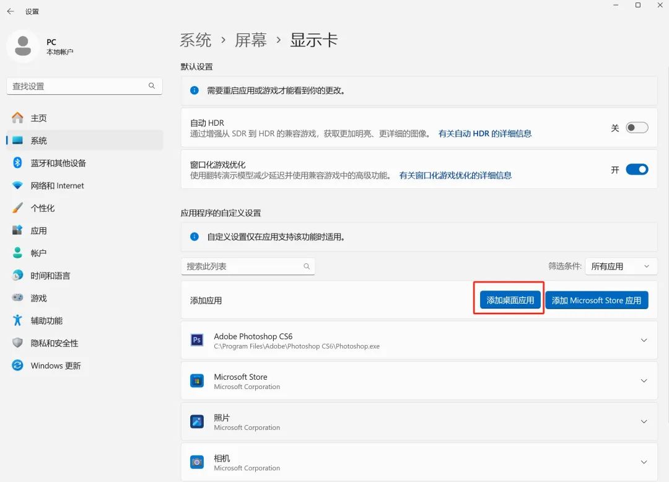Go to 屏幕 in breadcrumb
Image resolution: width=669 pixels, height=482 pixels.
[x=250, y=40]
